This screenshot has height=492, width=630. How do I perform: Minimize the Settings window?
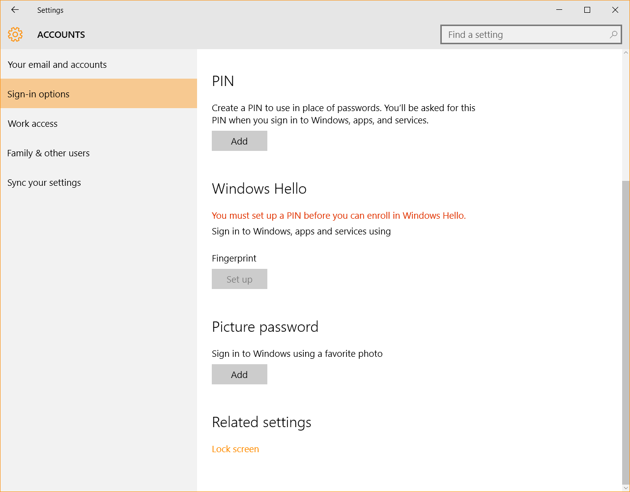559,10
